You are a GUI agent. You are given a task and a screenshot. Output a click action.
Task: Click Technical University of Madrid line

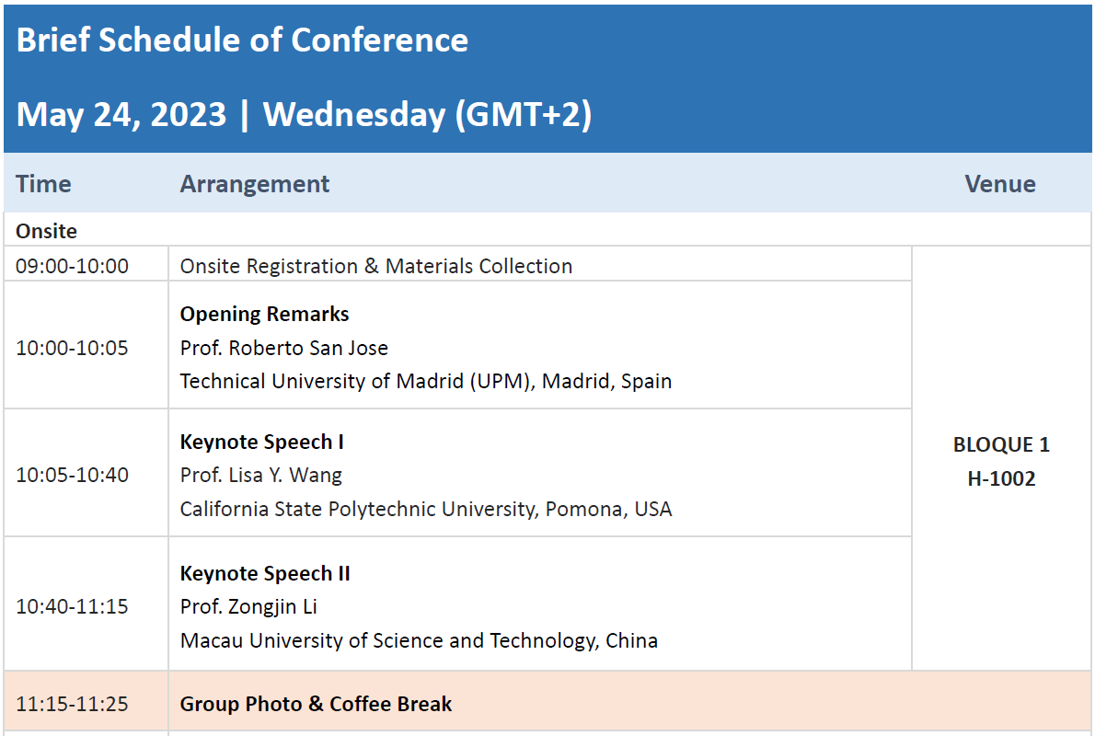pyautogui.click(x=426, y=381)
